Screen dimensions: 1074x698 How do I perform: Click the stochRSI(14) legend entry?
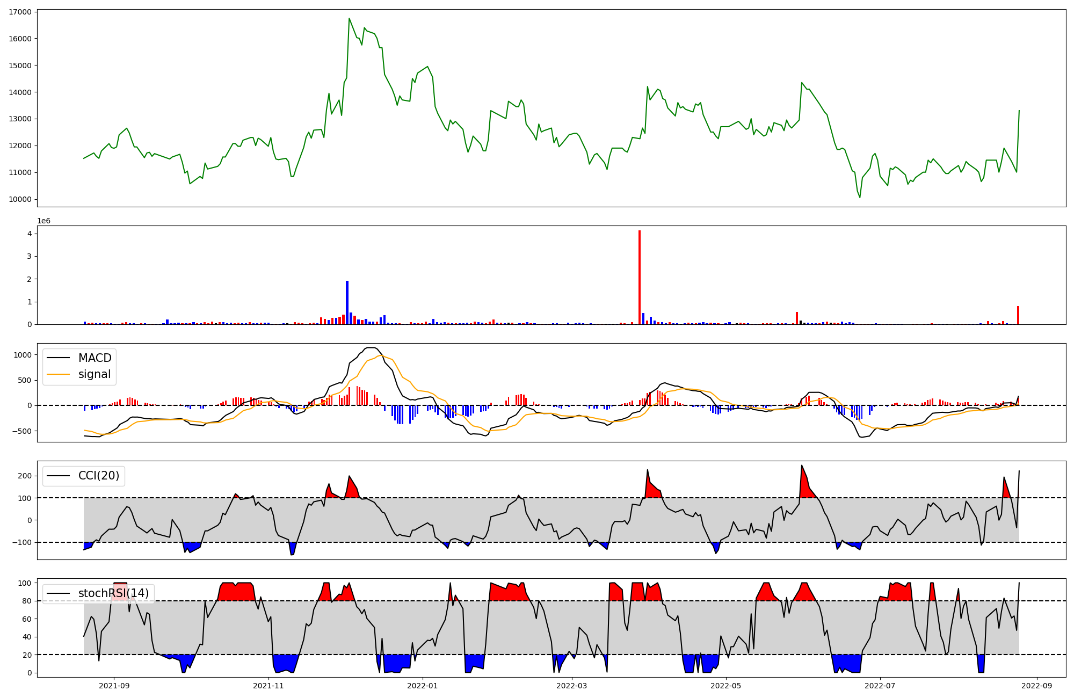pos(113,593)
